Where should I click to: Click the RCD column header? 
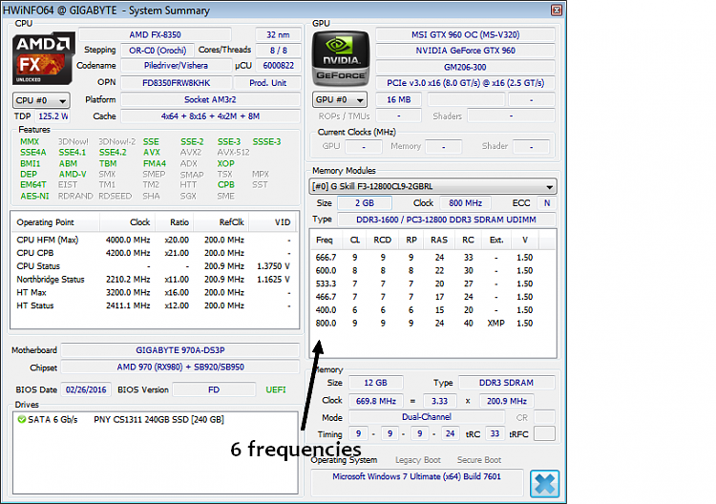click(x=383, y=241)
